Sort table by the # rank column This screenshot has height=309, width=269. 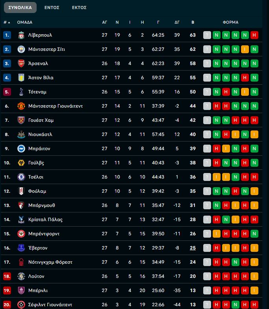tap(7, 22)
